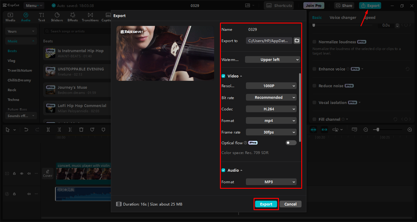Open the video Format dropdown showing mp4

(x=271, y=120)
